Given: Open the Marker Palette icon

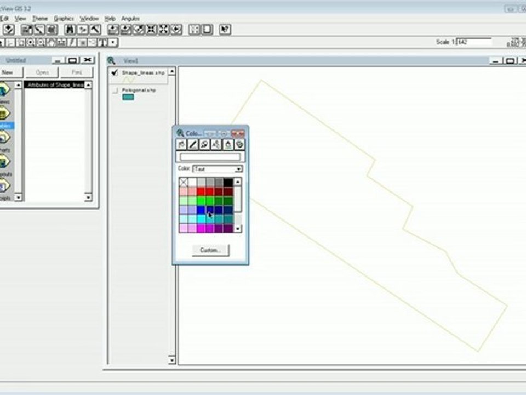Looking at the screenshot, I should pyautogui.click(x=204, y=144).
